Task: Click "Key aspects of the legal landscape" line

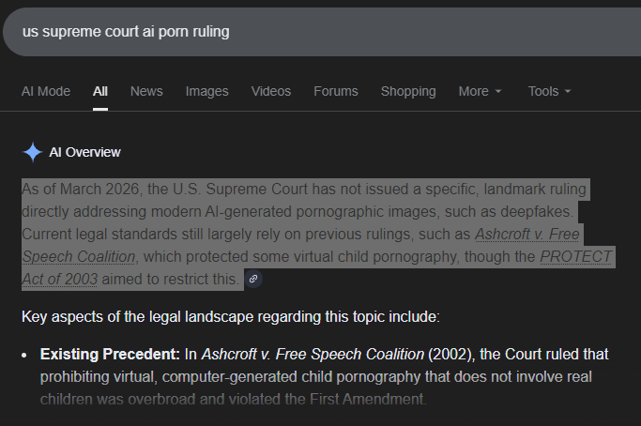Action: coord(229,317)
